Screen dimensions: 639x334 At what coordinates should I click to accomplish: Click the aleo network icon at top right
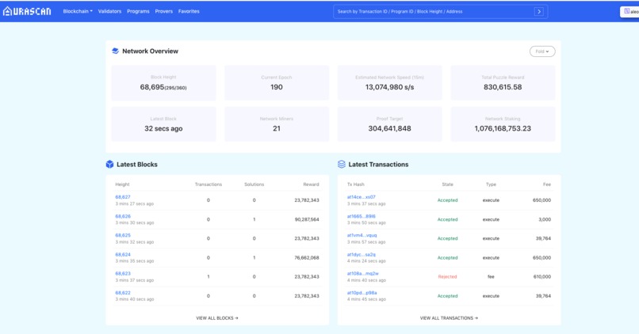(627, 11)
